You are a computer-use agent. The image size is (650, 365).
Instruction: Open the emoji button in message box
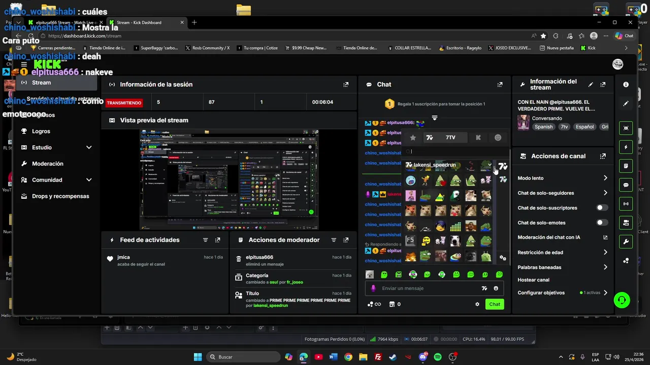(x=496, y=288)
